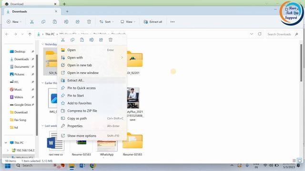The height and width of the screenshot is (171, 305).
Task: Switch to details view icon in status bar
Action: click(x=294, y=161)
